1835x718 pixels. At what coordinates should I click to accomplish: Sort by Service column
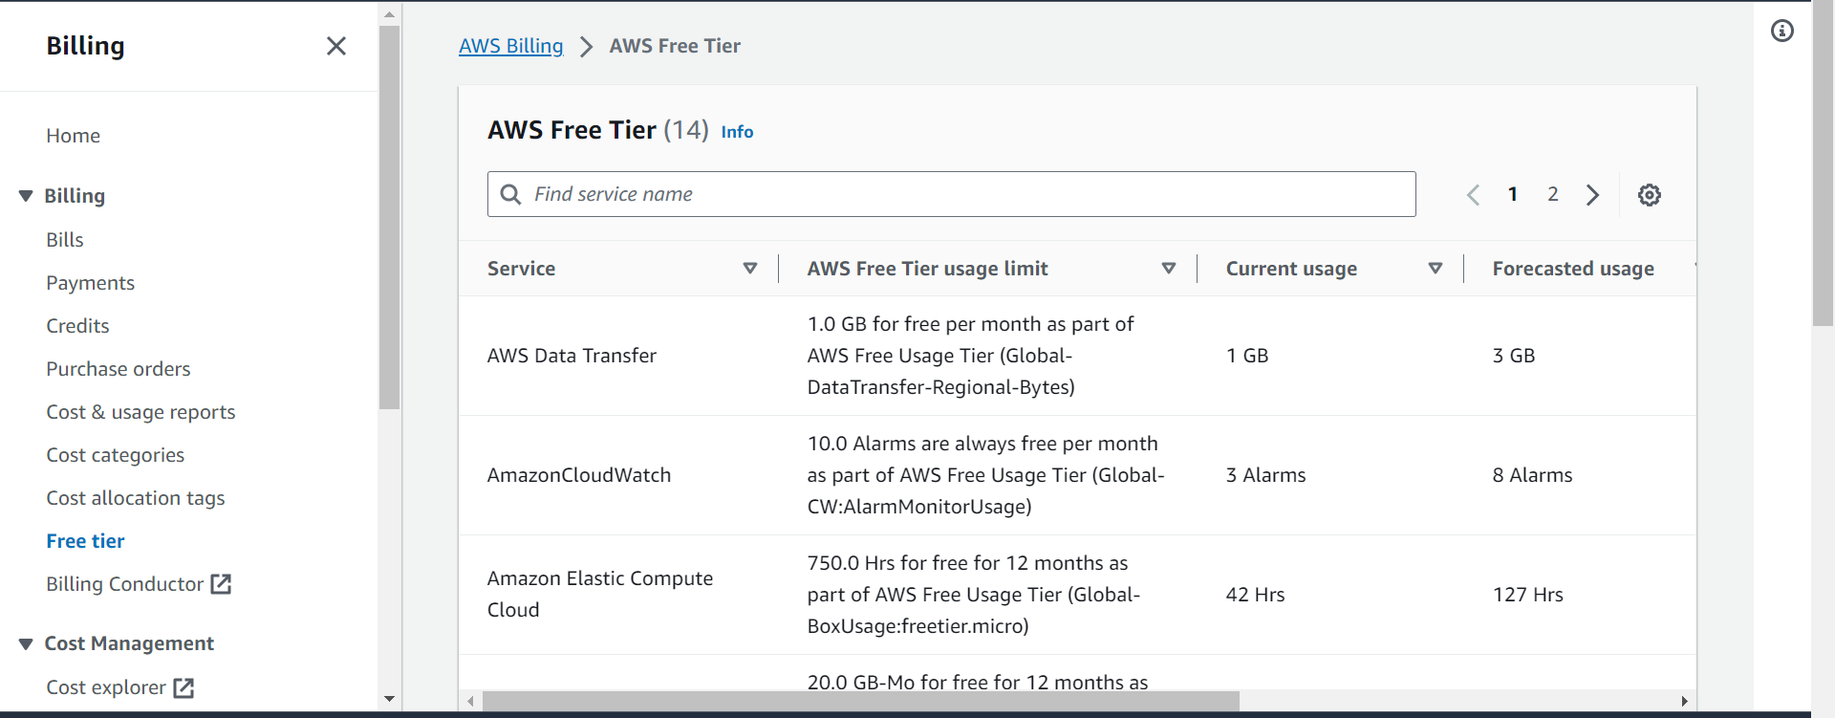[750, 269]
